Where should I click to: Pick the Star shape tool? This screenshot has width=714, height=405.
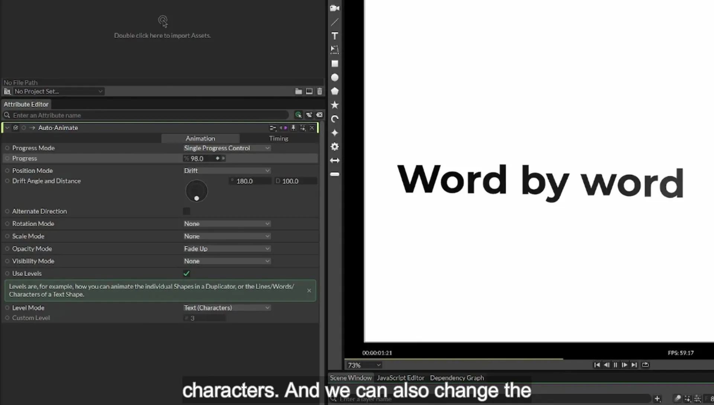(x=335, y=105)
